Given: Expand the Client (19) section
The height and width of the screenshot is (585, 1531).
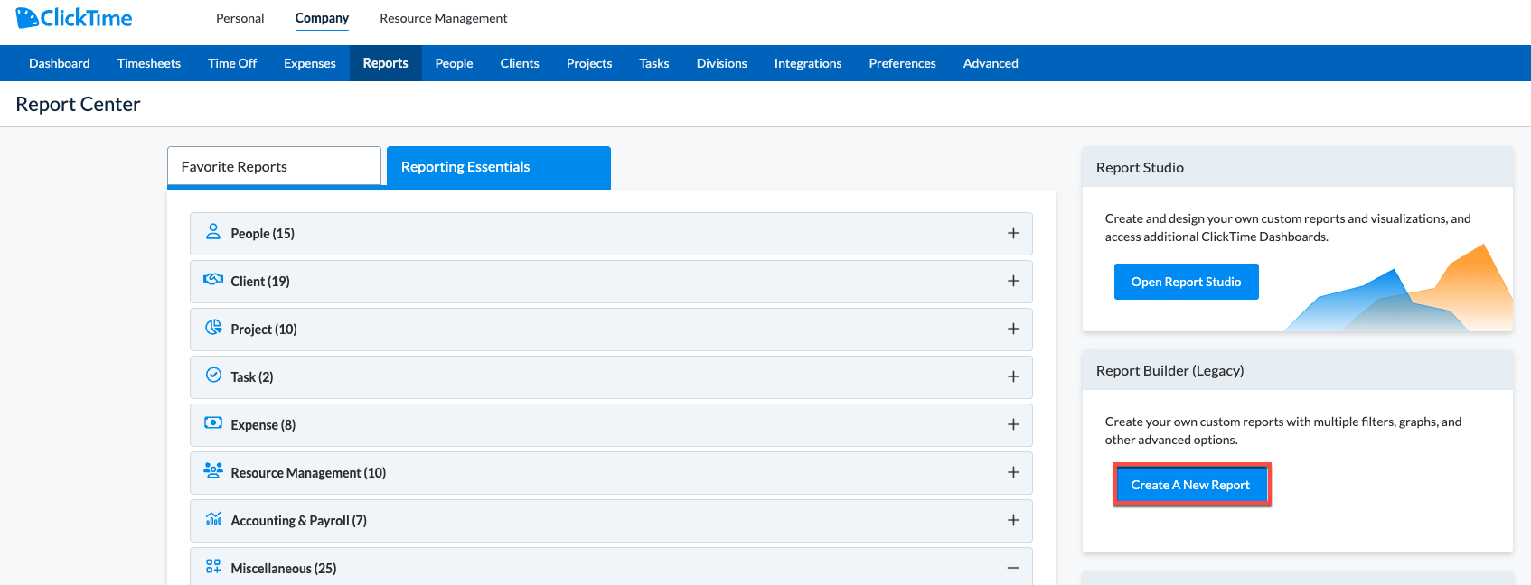Looking at the screenshot, I should coord(1013,281).
